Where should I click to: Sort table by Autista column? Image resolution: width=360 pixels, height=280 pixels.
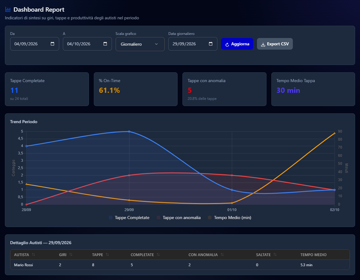pos(33,255)
